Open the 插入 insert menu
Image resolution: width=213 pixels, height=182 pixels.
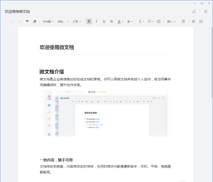coord(171,22)
